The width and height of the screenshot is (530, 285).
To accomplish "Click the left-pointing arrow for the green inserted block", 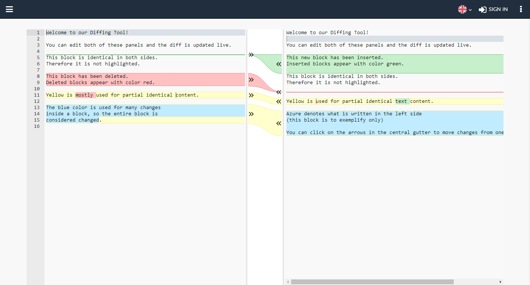I will tap(279, 64).
